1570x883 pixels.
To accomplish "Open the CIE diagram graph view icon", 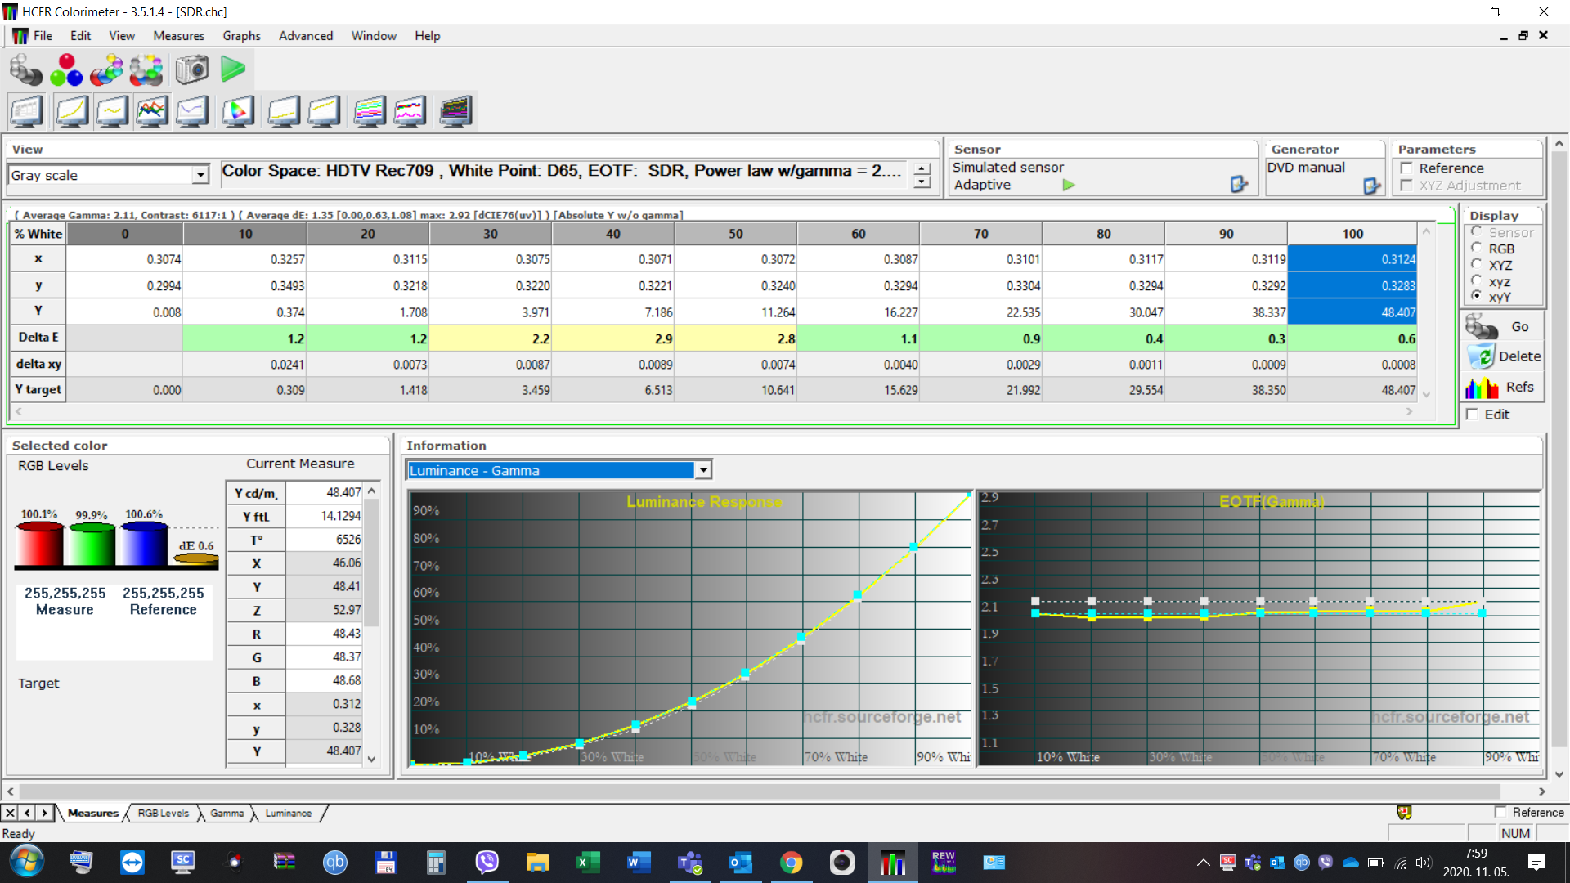I will tap(237, 112).
